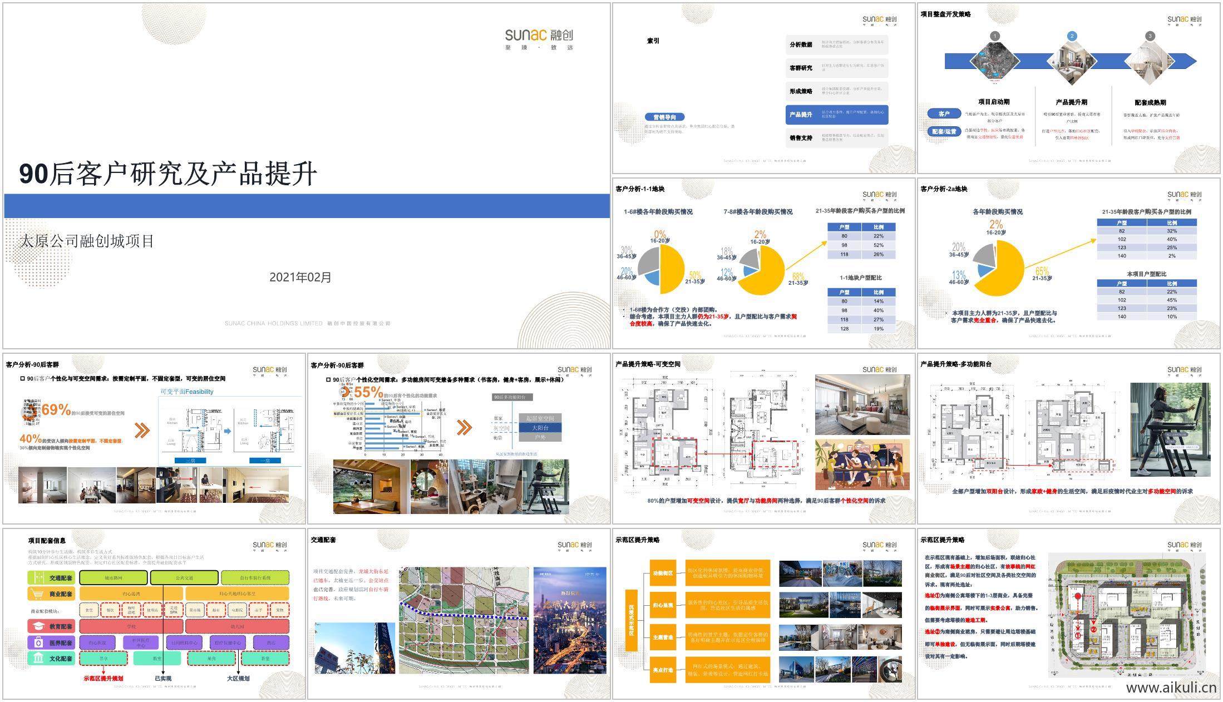The height and width of the screenshot is (702, 1223).
Task: Click the shopping cart icon beside 商业配套
Action: coord(37,594)
